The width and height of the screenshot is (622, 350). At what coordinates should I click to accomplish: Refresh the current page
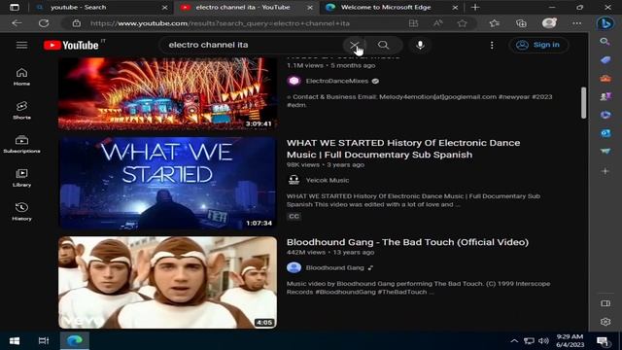click(x=44, y=23)
